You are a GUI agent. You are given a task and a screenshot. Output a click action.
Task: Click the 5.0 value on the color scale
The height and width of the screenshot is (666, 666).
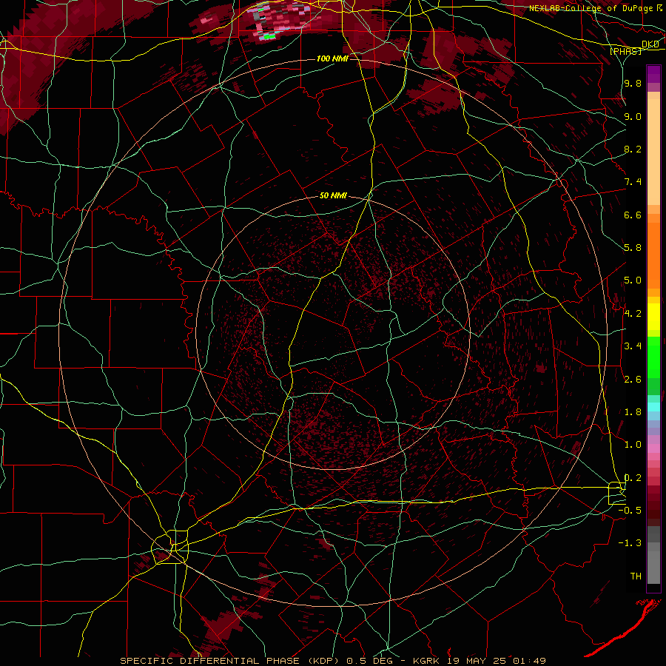coord(633,280)
